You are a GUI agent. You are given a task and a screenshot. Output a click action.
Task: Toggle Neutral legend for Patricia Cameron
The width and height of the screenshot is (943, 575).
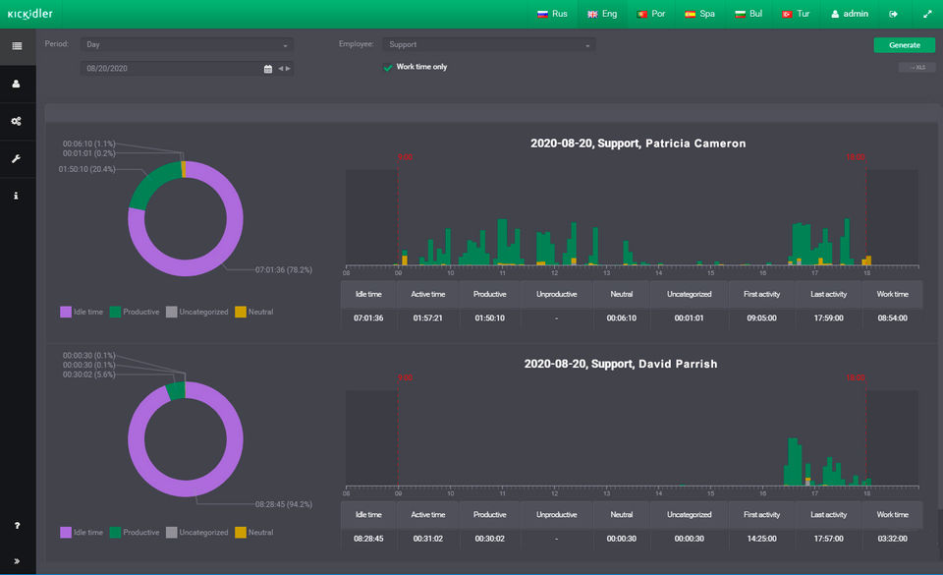pos(253,312)
